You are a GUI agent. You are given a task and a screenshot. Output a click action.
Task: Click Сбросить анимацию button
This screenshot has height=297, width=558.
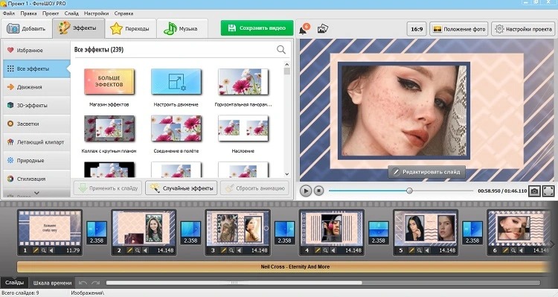(254, 188)
